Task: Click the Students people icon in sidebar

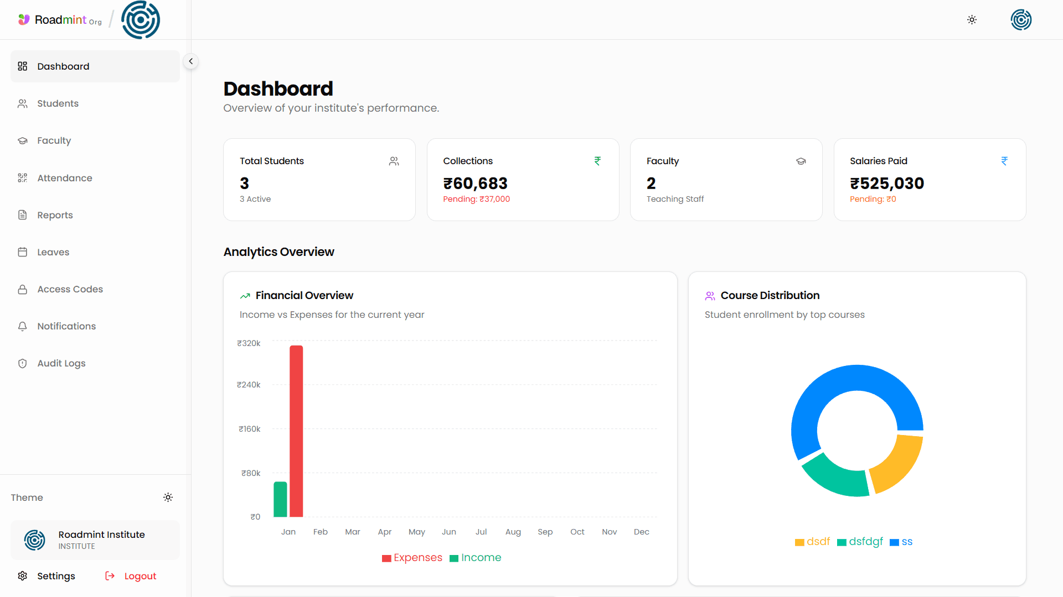Action: (22, 103)
